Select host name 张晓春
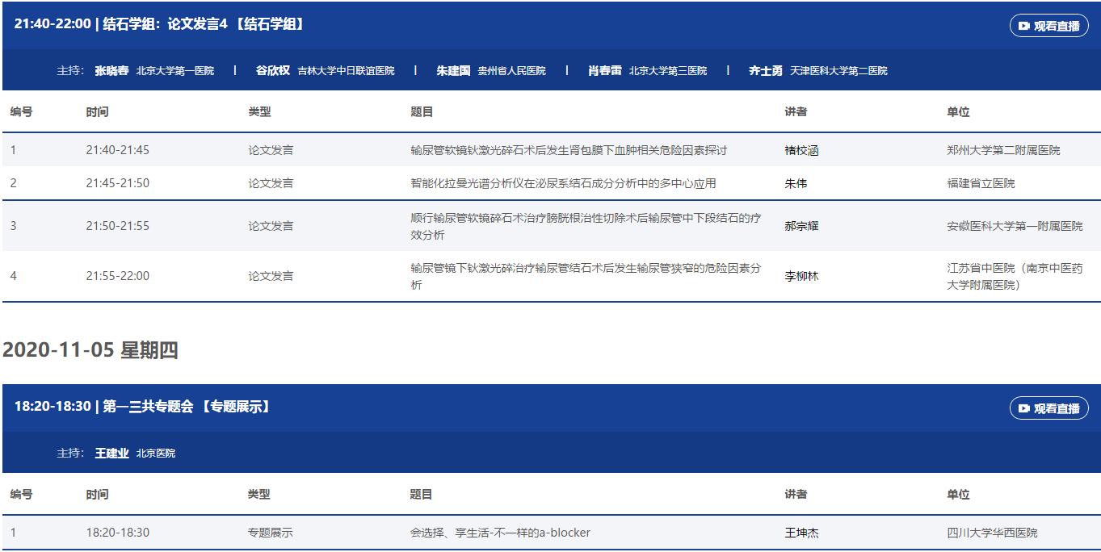Image resolution: width=1101 pixels, height=552 pixels. 111,71
